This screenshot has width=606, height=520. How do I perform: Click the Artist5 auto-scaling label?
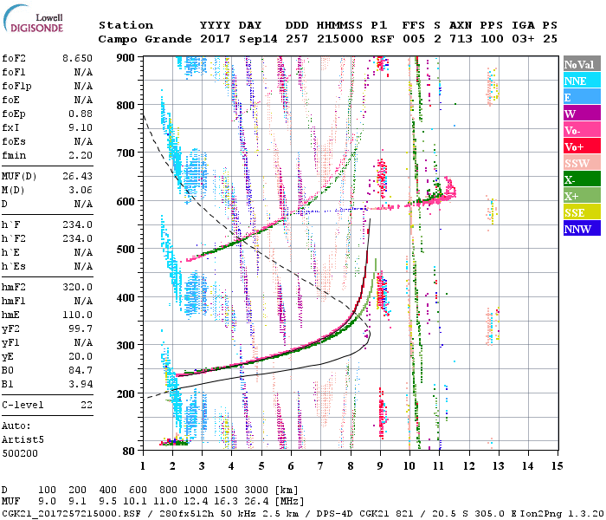23,439
